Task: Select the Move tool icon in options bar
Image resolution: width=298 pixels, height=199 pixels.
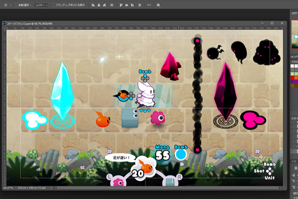Action: click(5, 5)
